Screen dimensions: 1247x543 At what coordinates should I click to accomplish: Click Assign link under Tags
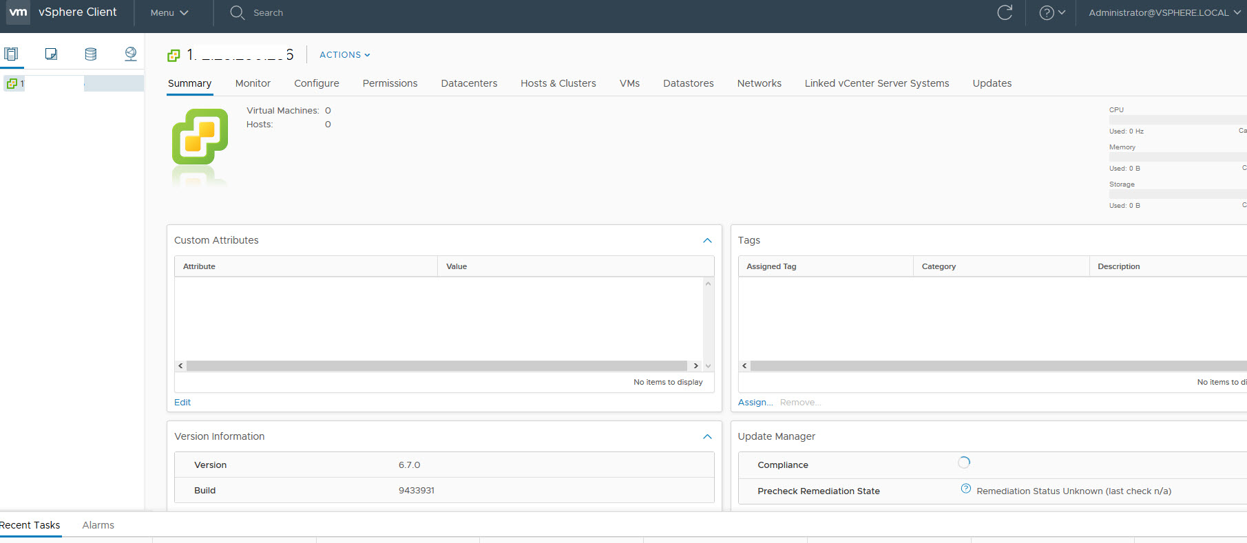(x=755, y=403)
